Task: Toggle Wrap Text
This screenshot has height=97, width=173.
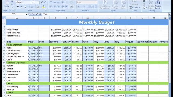Action: 71,2
